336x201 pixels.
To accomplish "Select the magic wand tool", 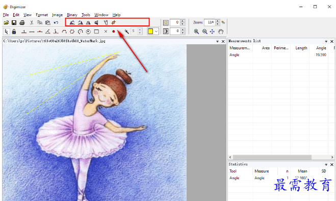I will (126, 32).
